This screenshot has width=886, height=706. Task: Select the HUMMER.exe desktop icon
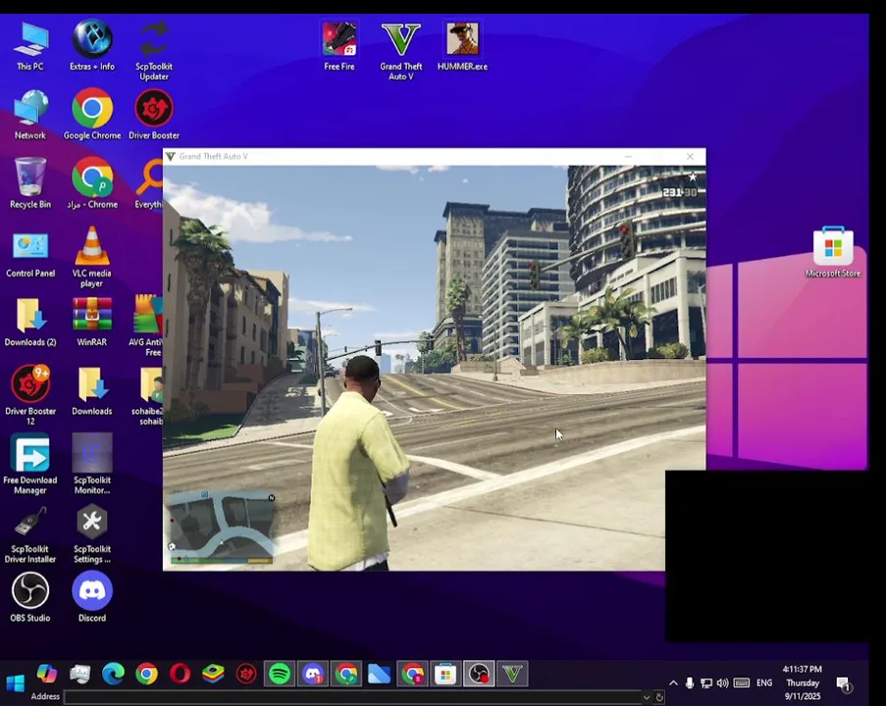[462, 46]
